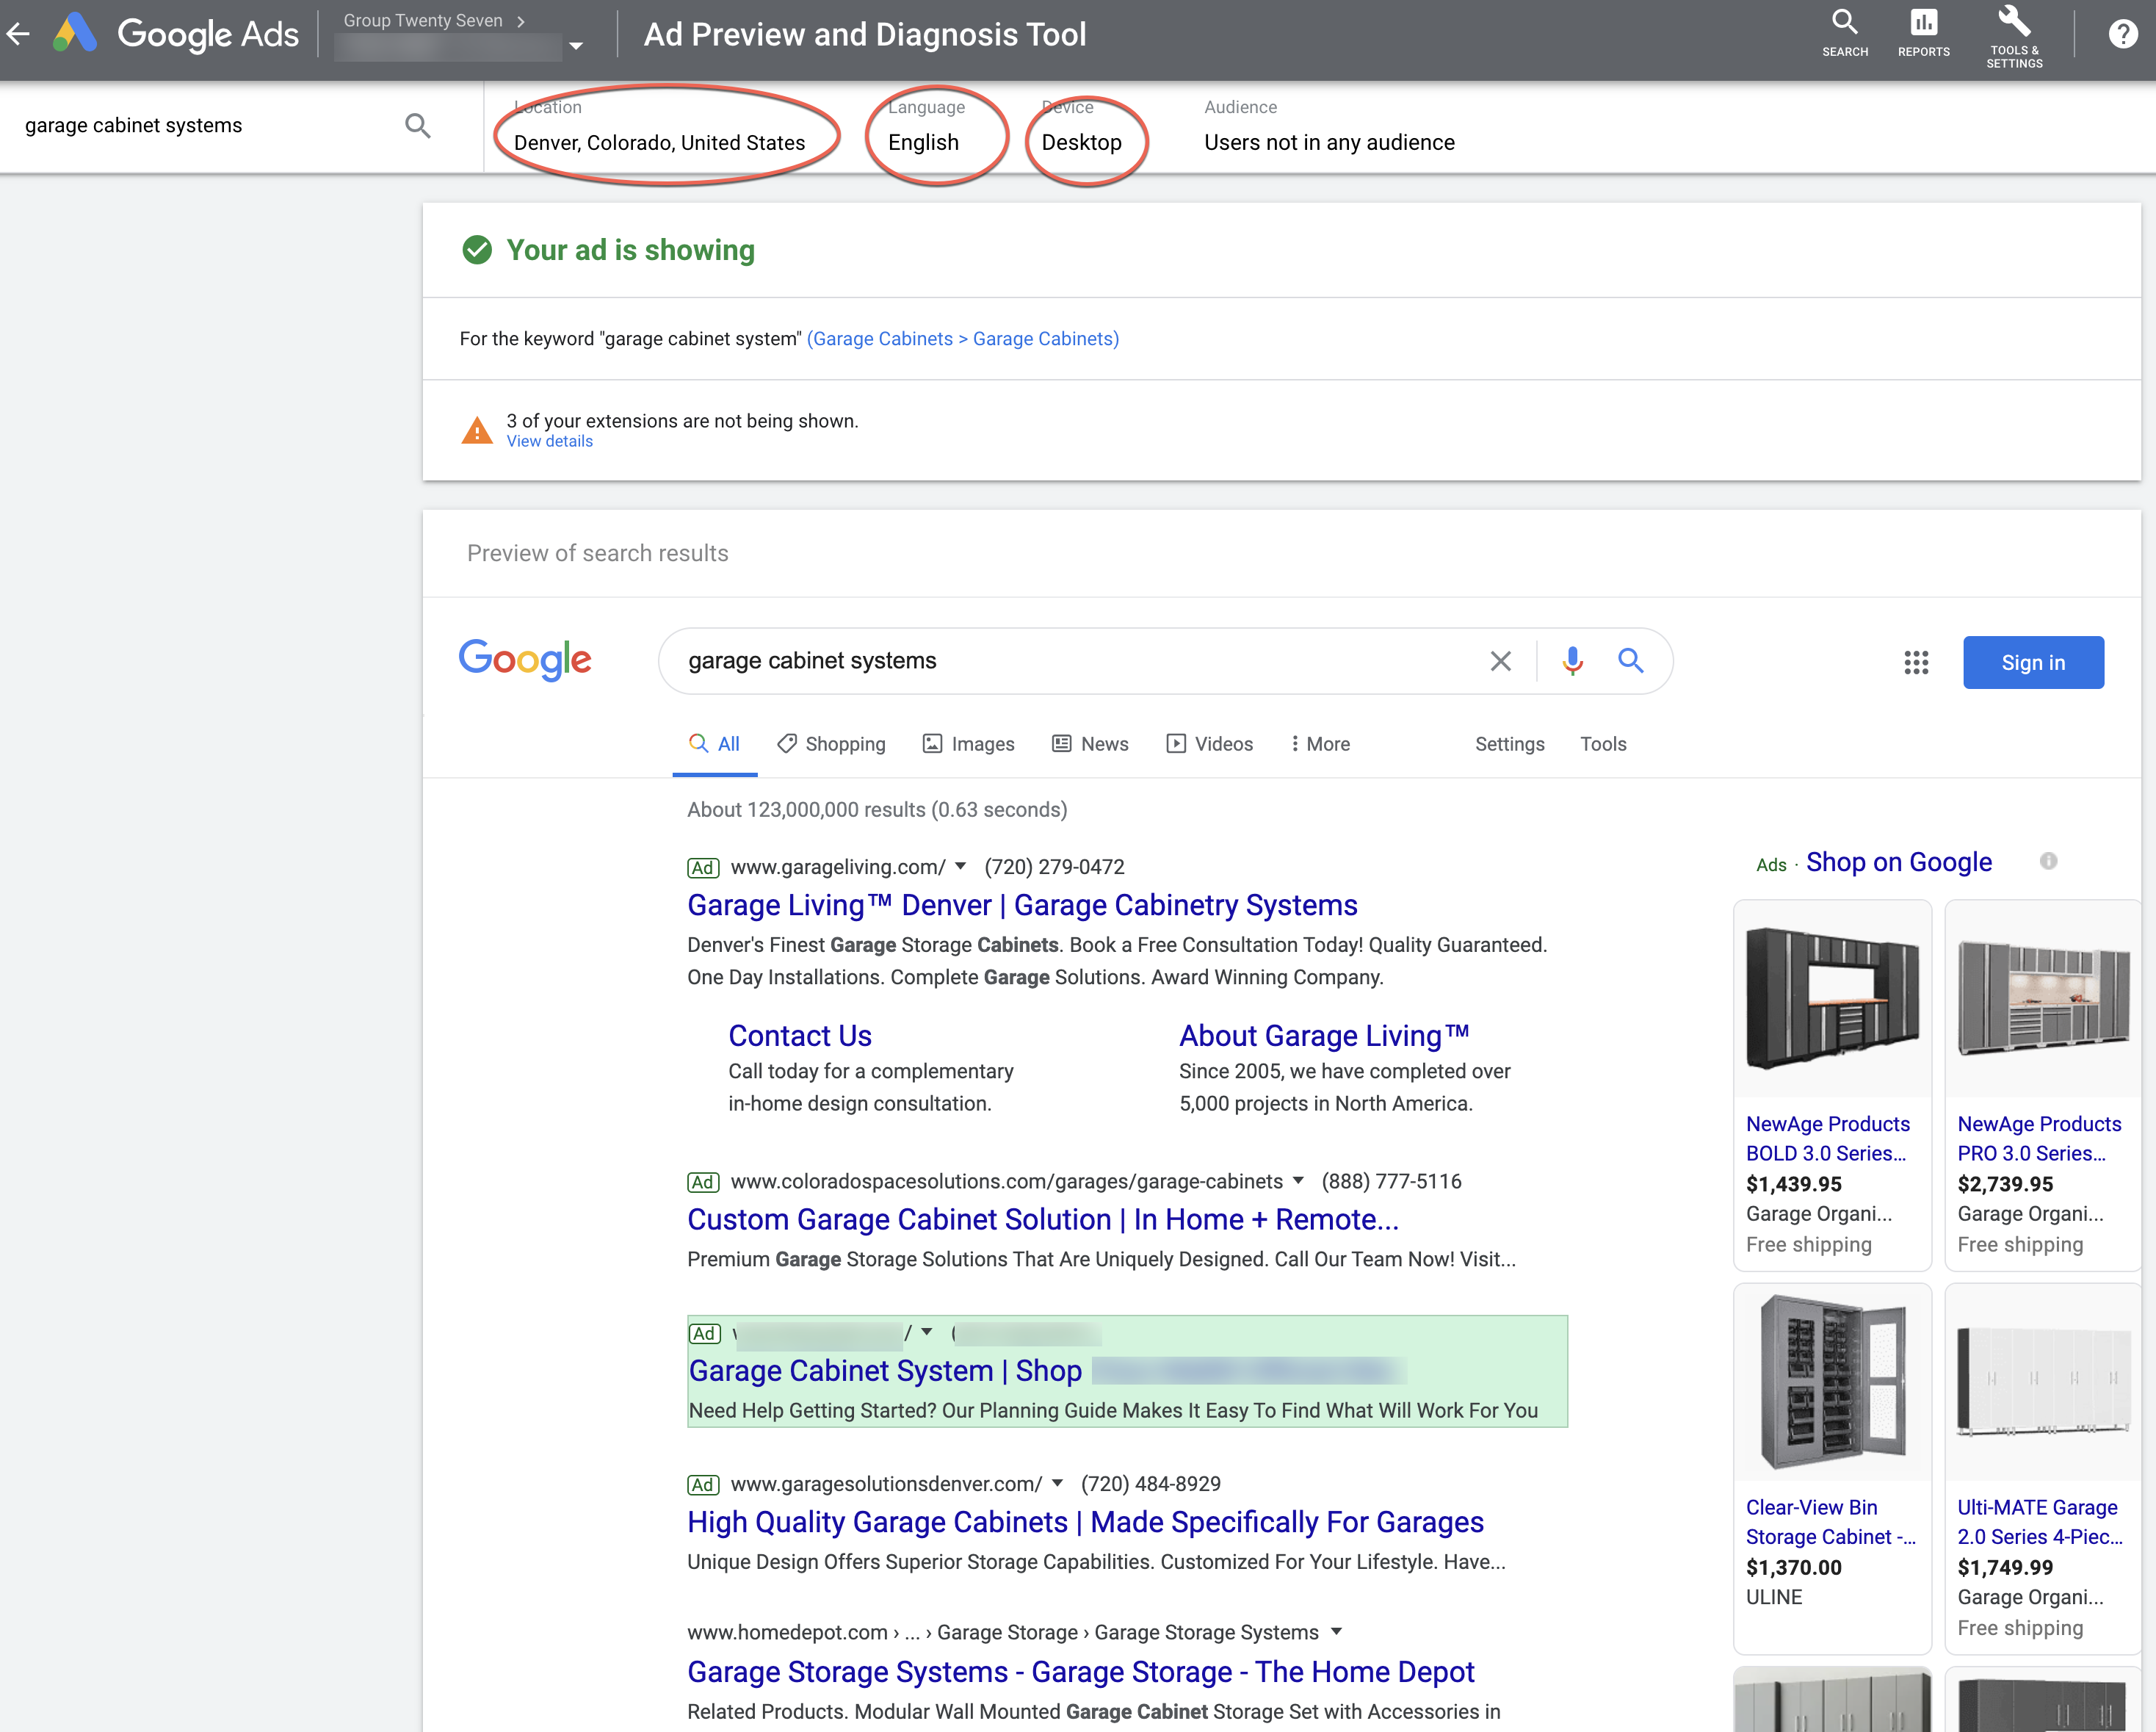Click View details for extensions warning

coord(549,442)
